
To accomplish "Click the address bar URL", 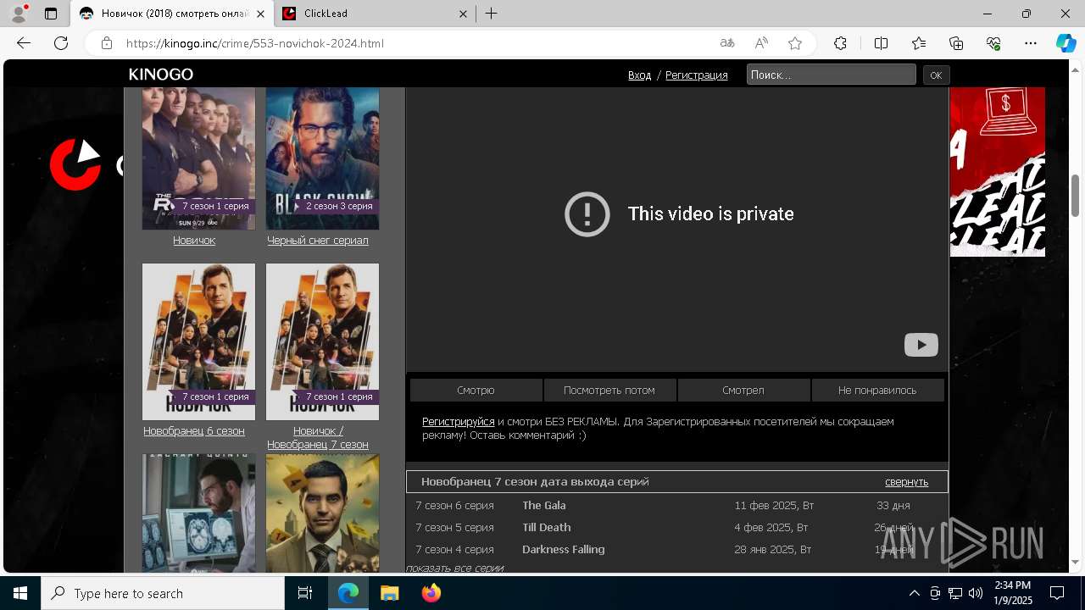I will tap(255, 43).
